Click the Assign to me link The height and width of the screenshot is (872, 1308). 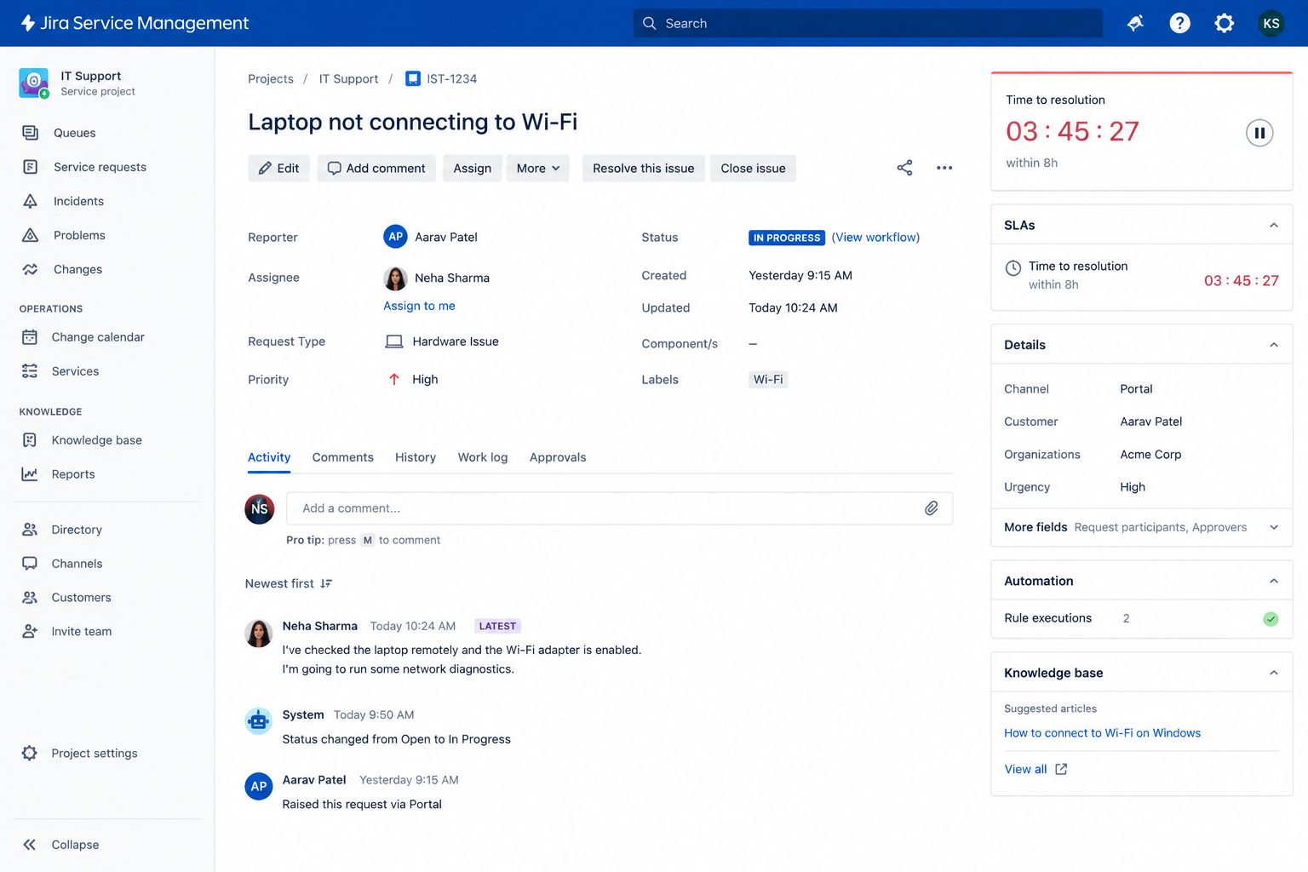click(419, 306)
